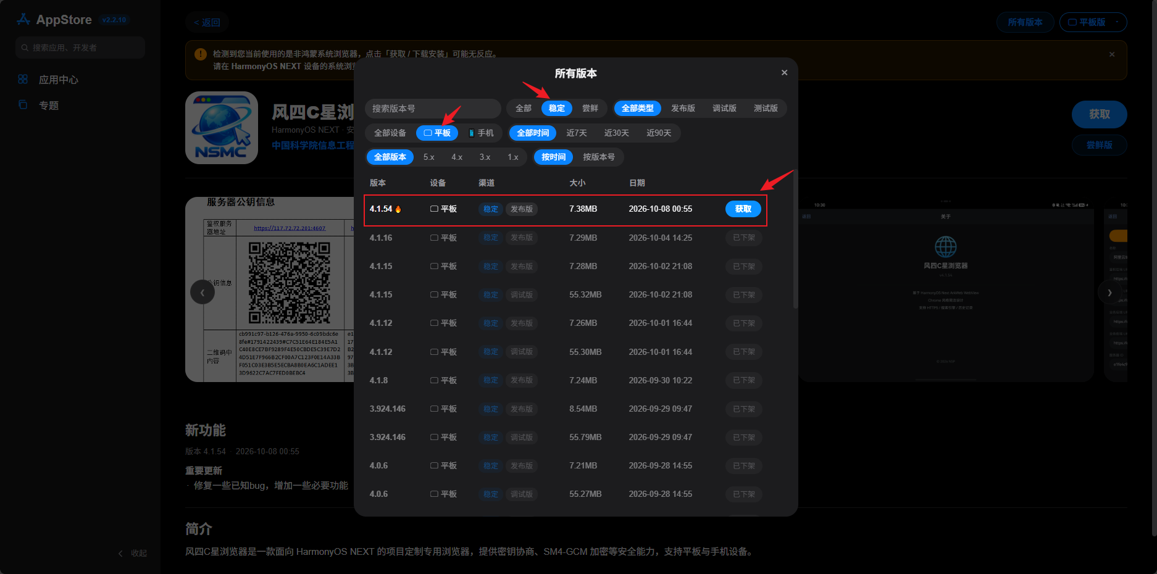Click 获取 for version 4.1.54
The image size is (1157, 574).
(743, 209)
